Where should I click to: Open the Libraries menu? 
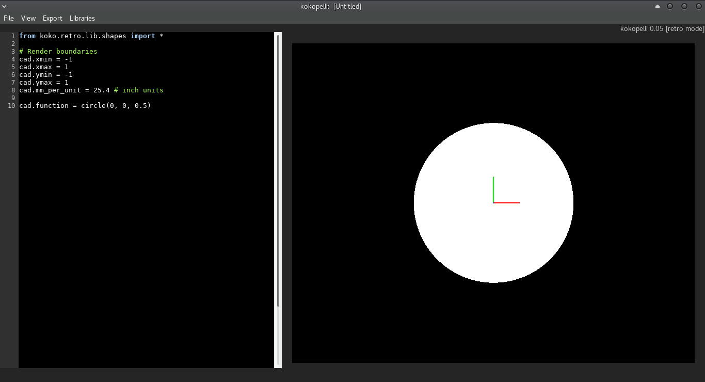point(82,18)
